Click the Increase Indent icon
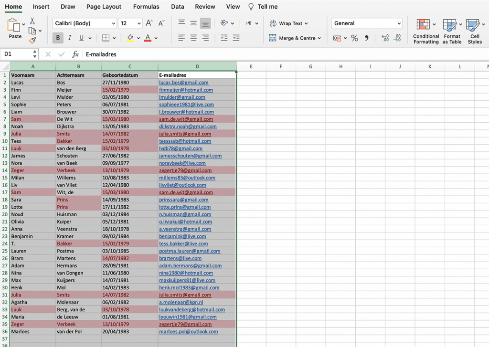This screenshot has height=347, width=489. click(x=235, y=38)
